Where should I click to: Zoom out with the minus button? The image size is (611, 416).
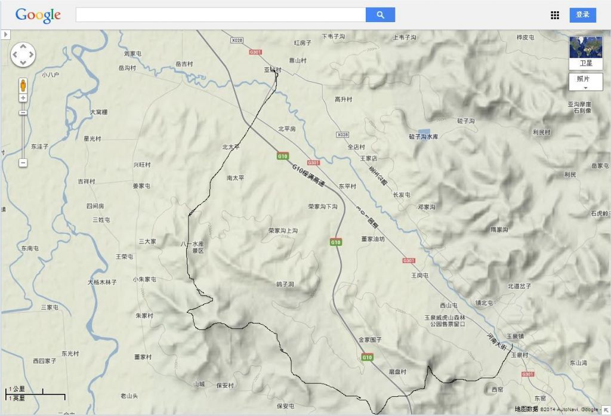(23, 162)
